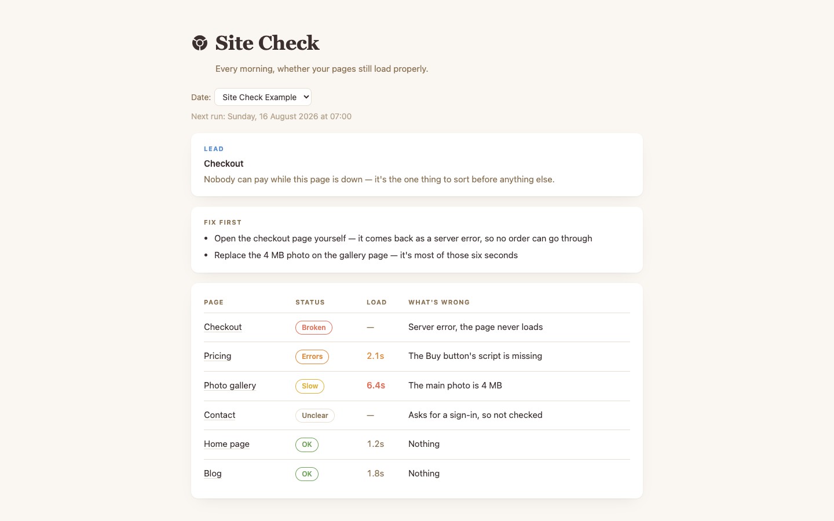Click the Status column header
The height and width of the screenshot is (521, 834).
[x=310, y=302]
